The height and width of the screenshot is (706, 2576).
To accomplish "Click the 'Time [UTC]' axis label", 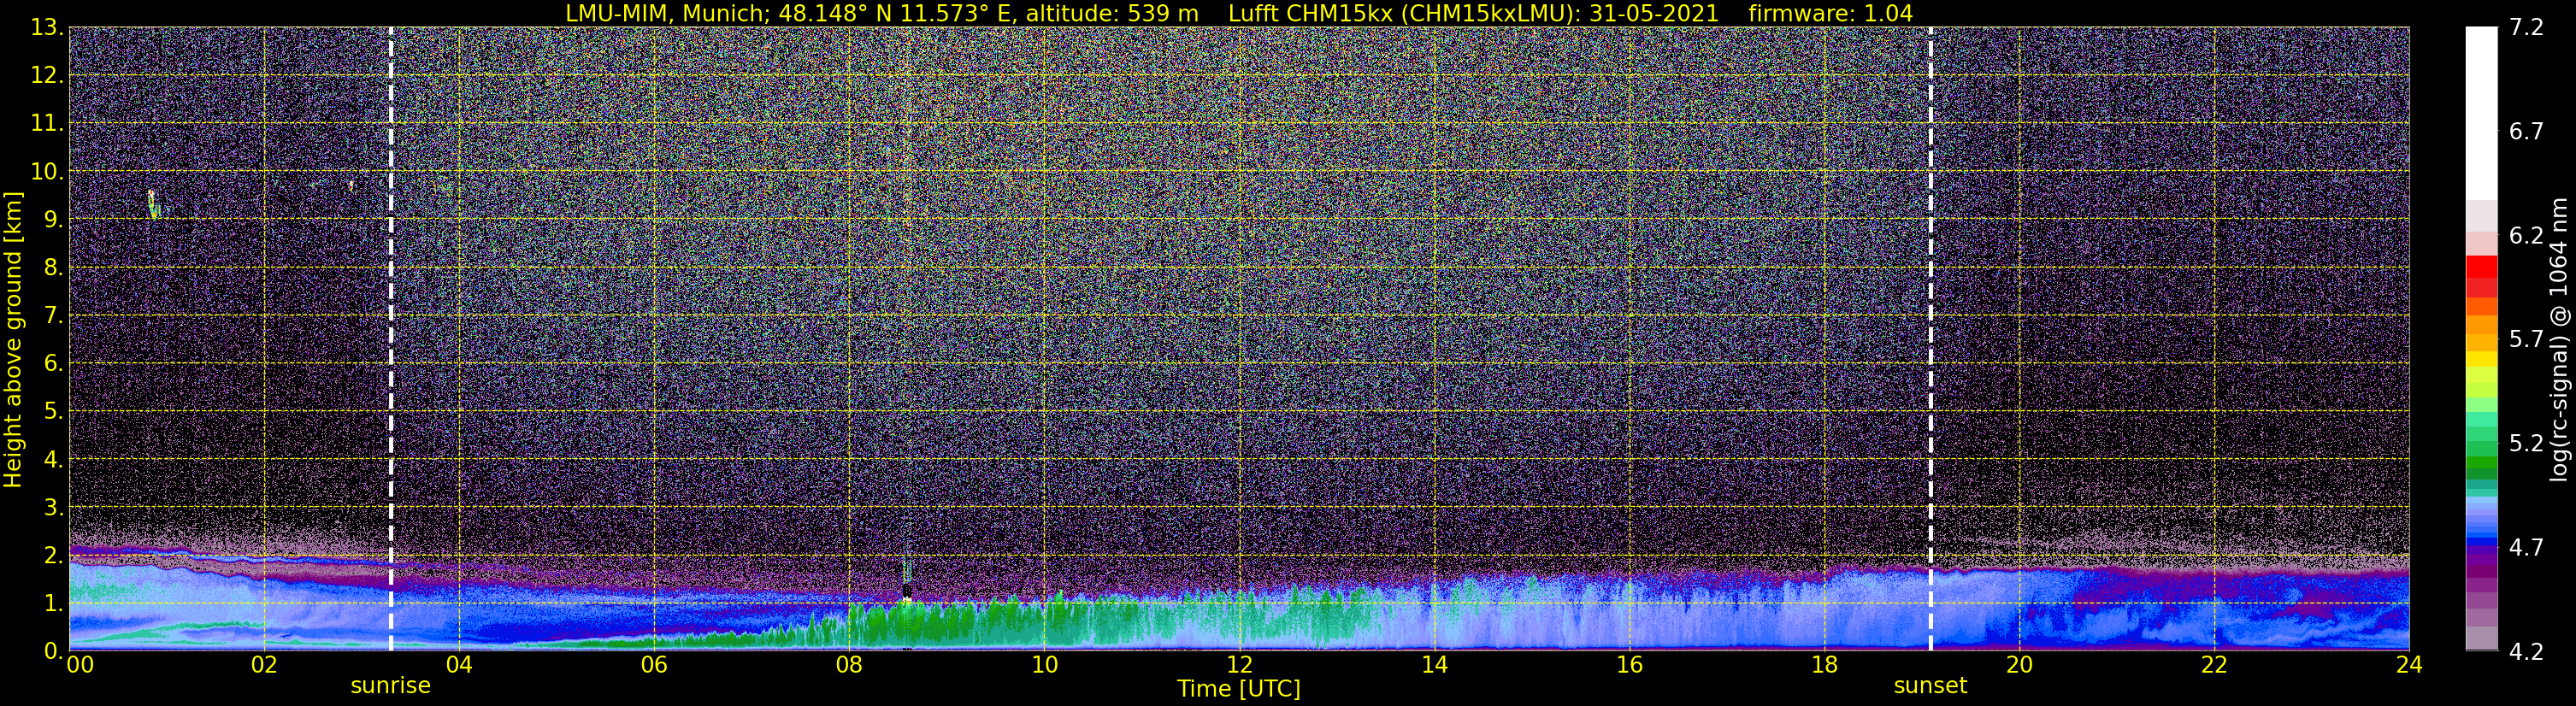I will pos(1239,689).
